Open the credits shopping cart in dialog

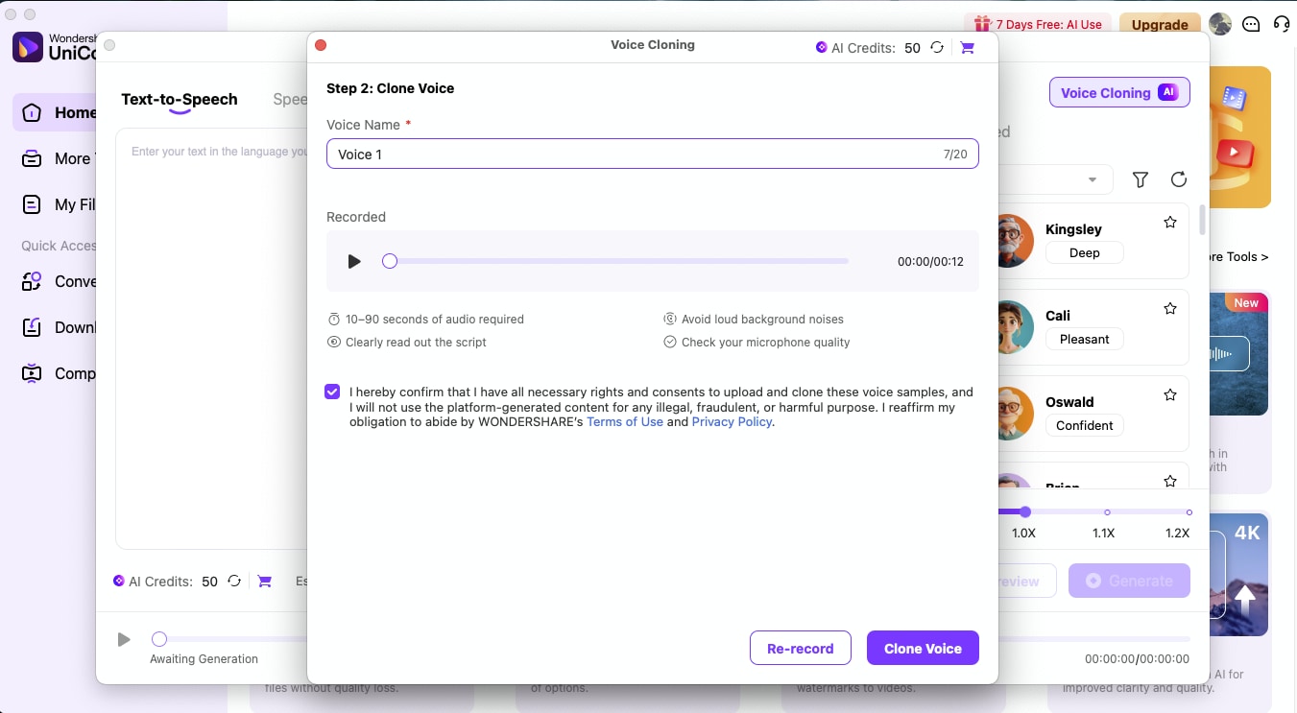point(967,48)
